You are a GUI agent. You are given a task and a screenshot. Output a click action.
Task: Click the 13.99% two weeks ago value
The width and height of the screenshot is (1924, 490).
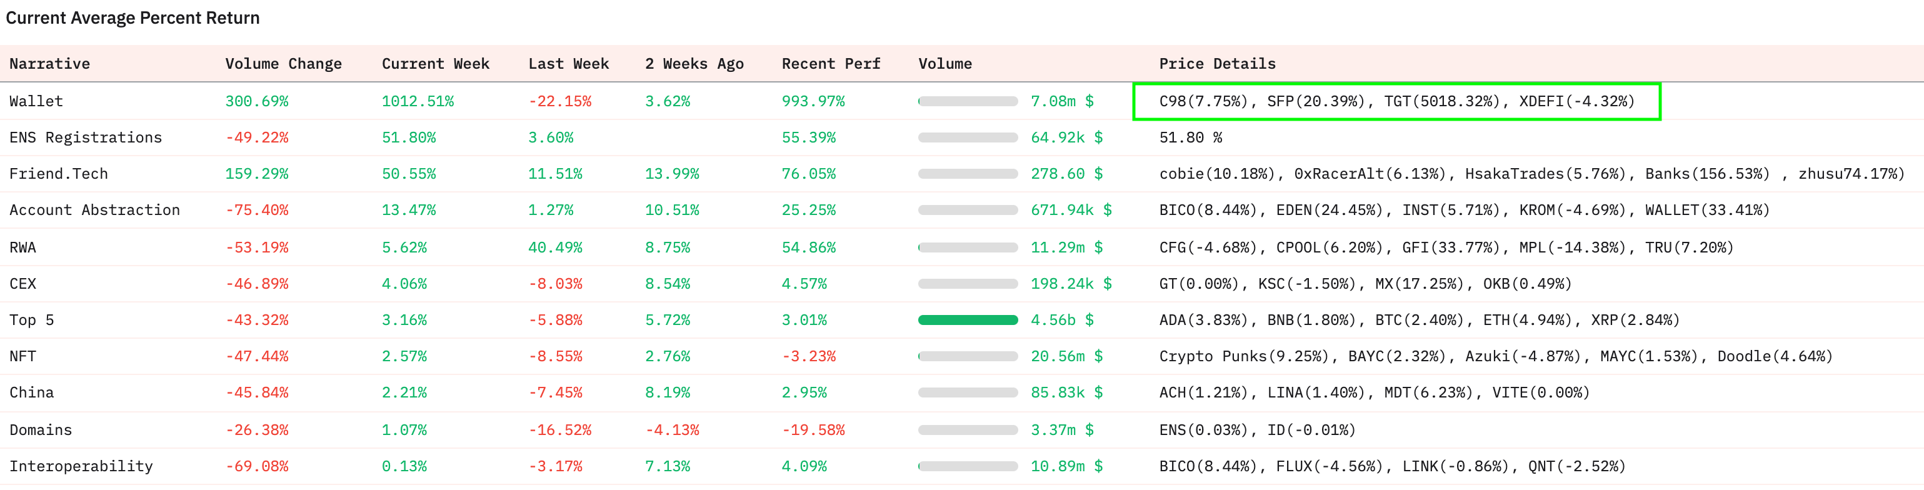(x=671, y=174)
